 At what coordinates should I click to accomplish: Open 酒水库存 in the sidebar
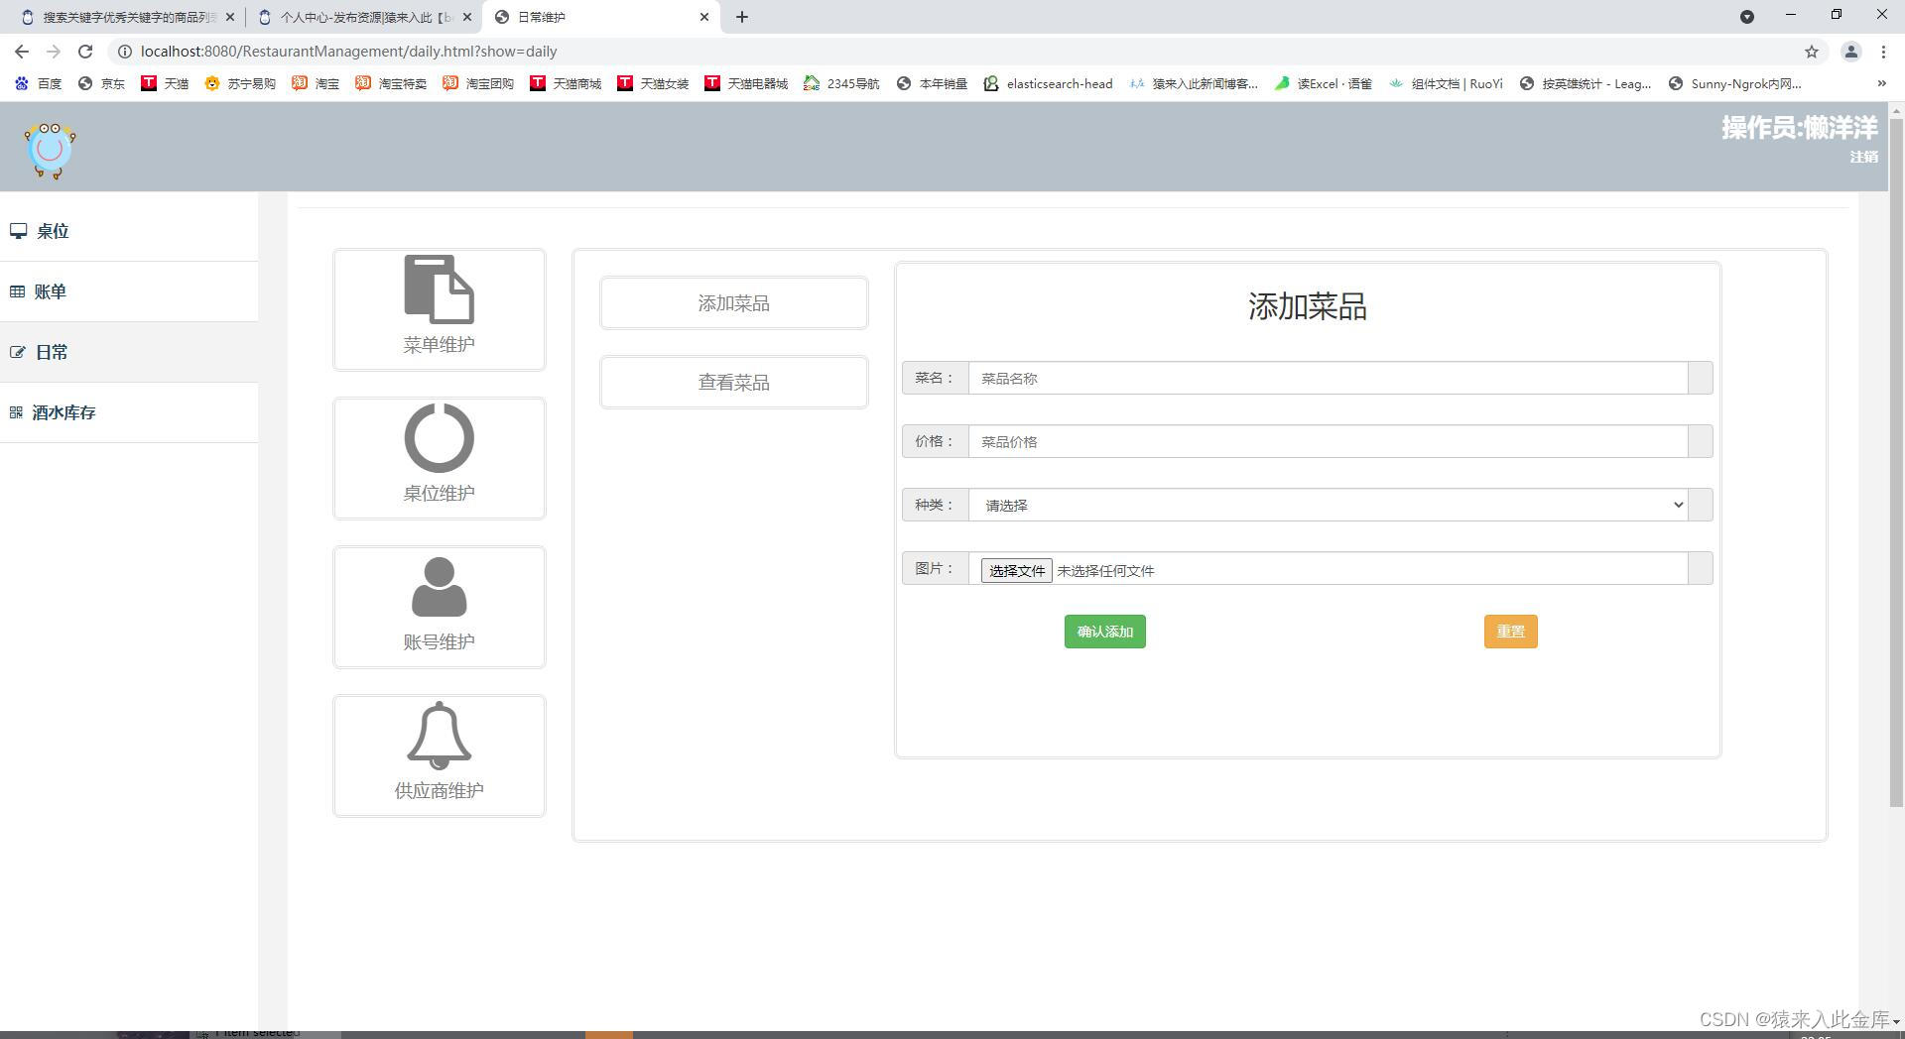pos(129,412)
